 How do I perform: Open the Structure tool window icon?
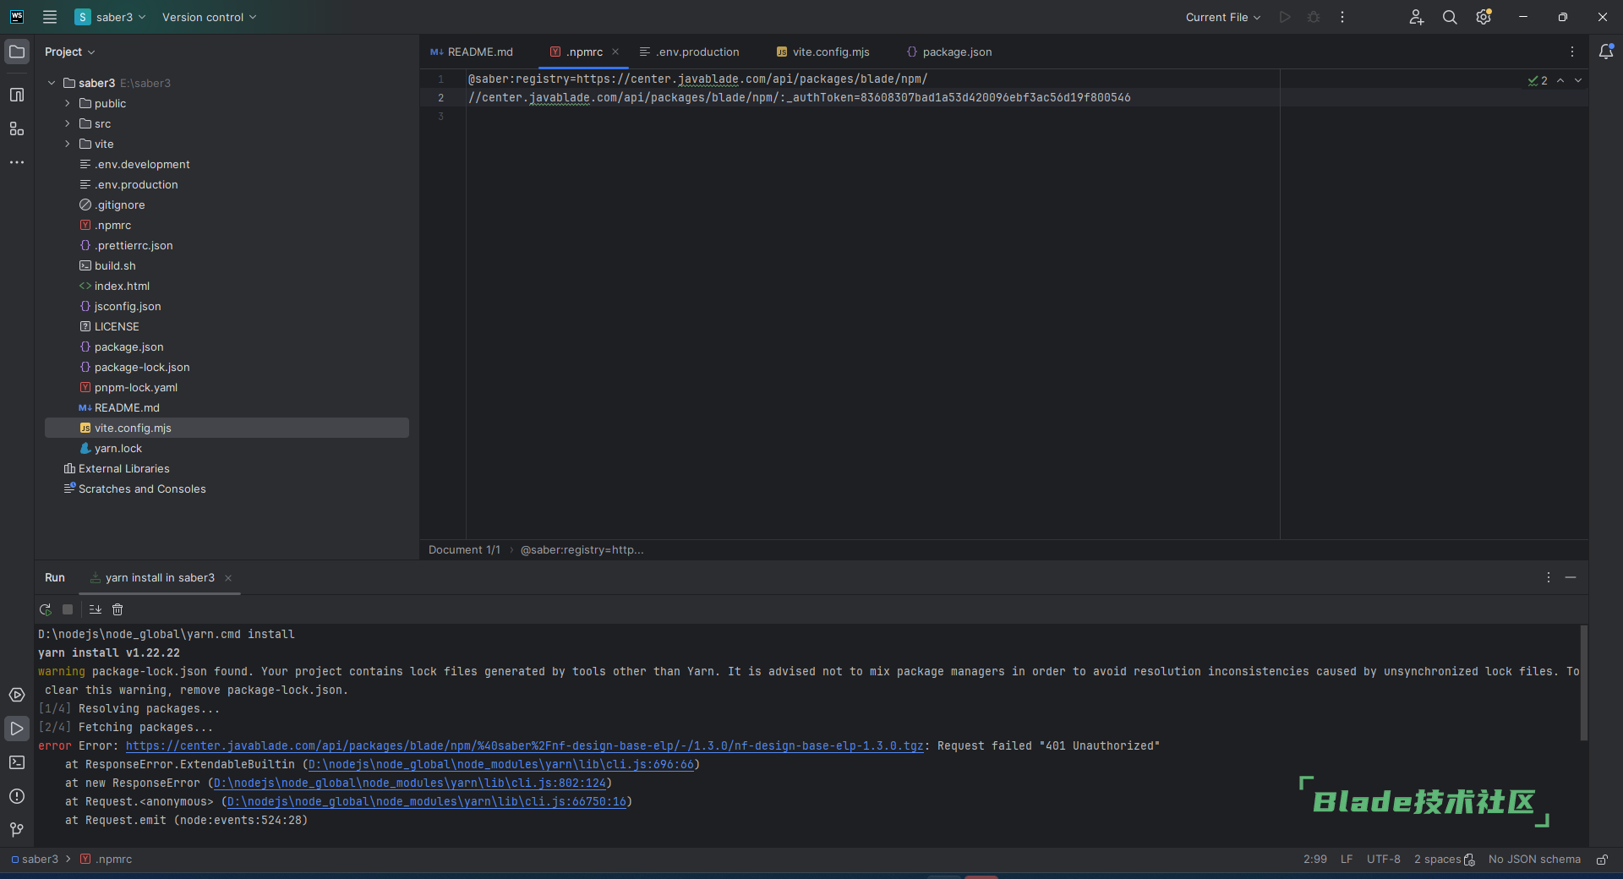(17, 128)
